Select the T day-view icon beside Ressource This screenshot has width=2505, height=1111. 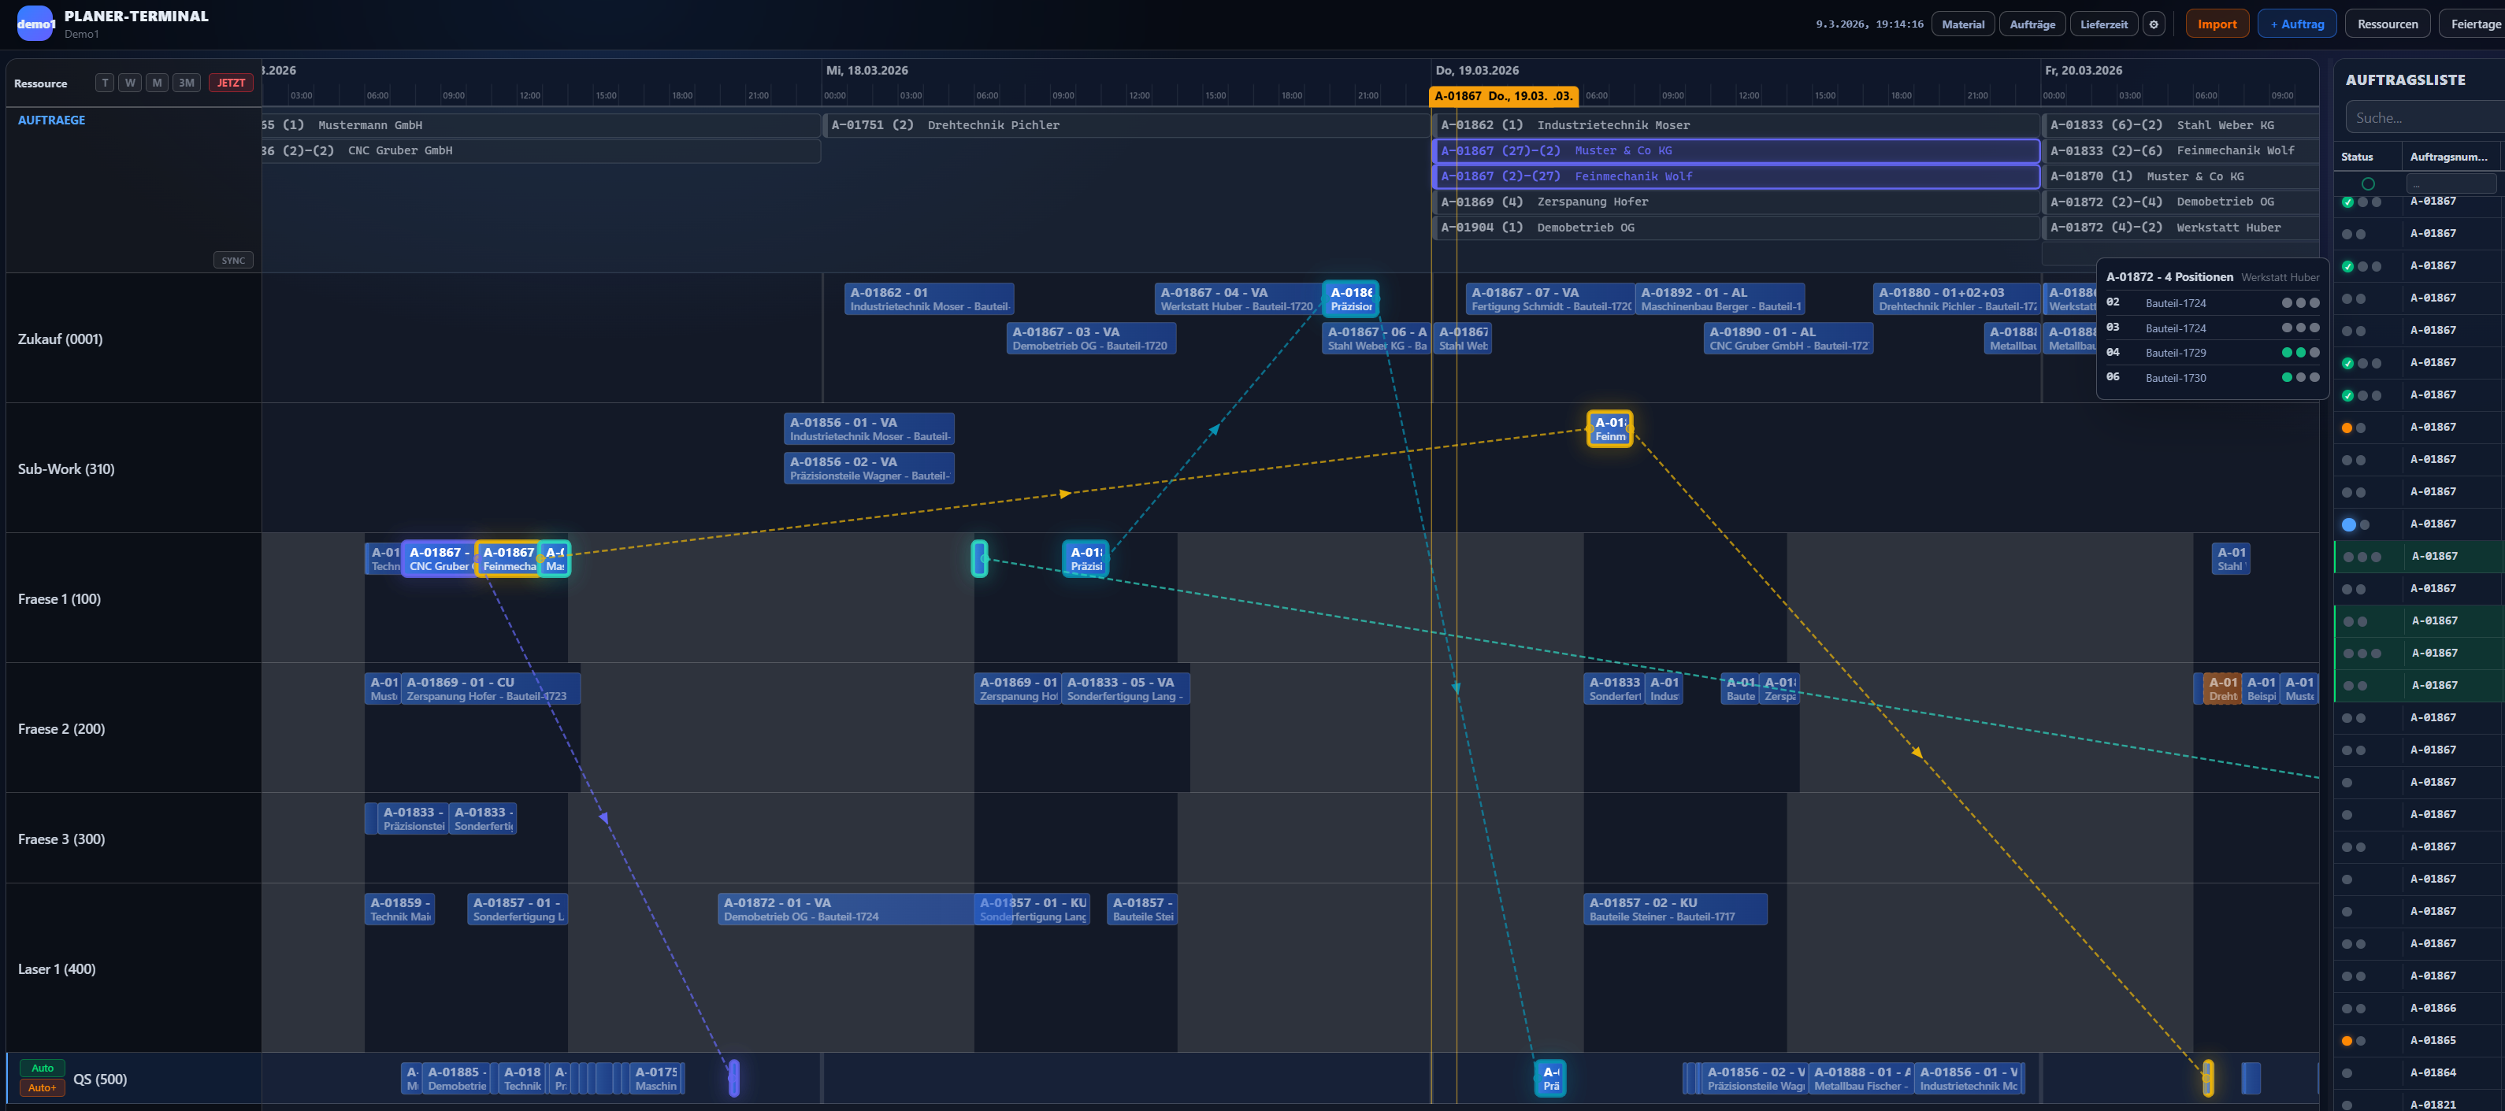click(105, 83)
